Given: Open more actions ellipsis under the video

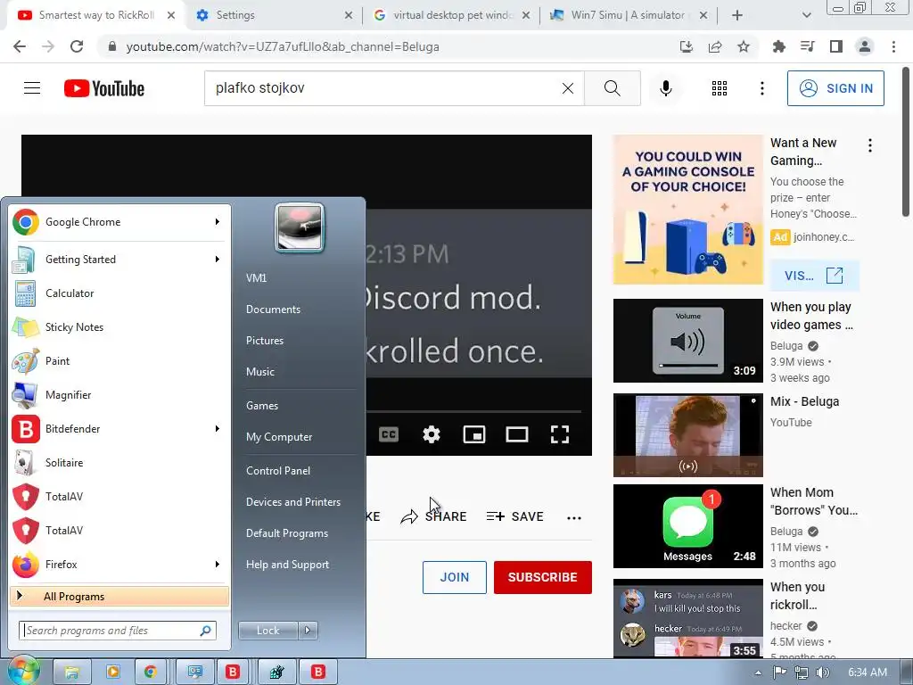Looking at the screenshot, I should (x=573, y=517).
